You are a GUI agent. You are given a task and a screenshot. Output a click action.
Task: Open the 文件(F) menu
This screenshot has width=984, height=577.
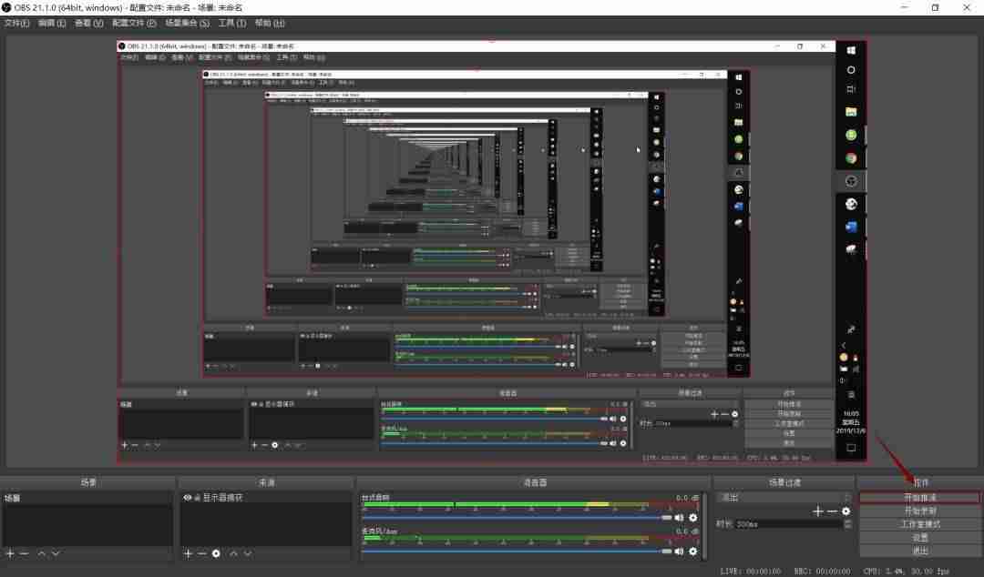tap(17, 23)
